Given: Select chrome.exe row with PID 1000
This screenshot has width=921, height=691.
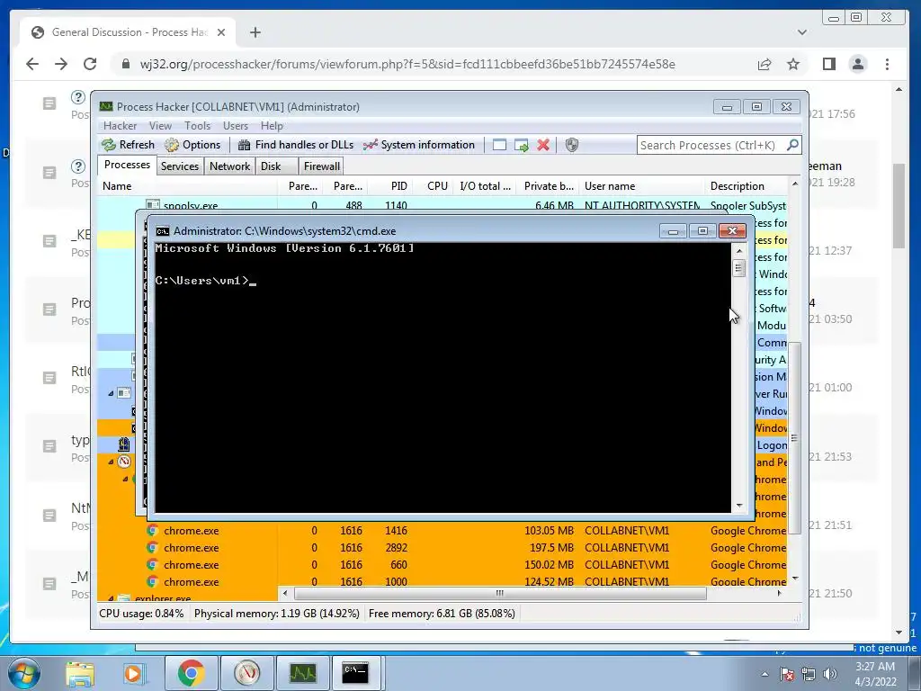Looking at the screenshot, I should 442,580.
